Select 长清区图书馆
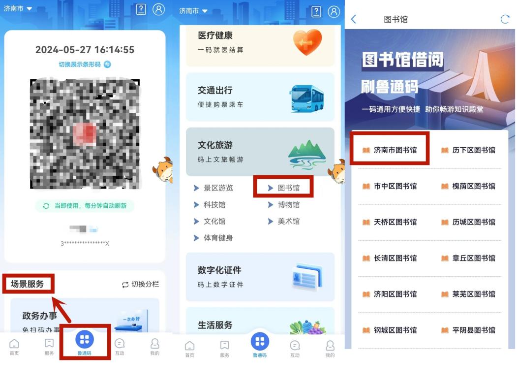 [390, 258]
